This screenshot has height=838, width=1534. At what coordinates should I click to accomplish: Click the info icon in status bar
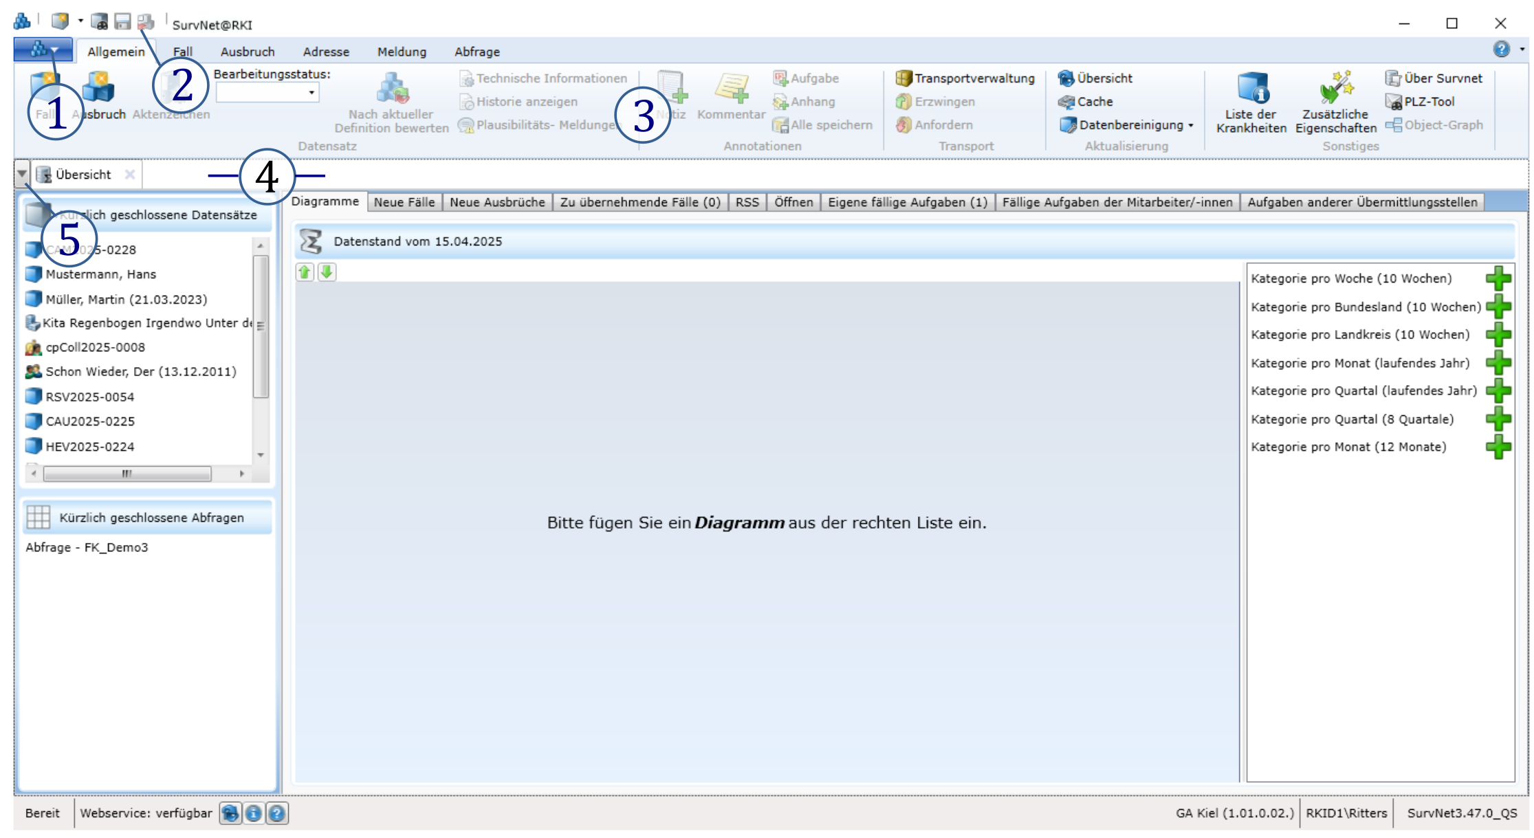tap(253, 813)
